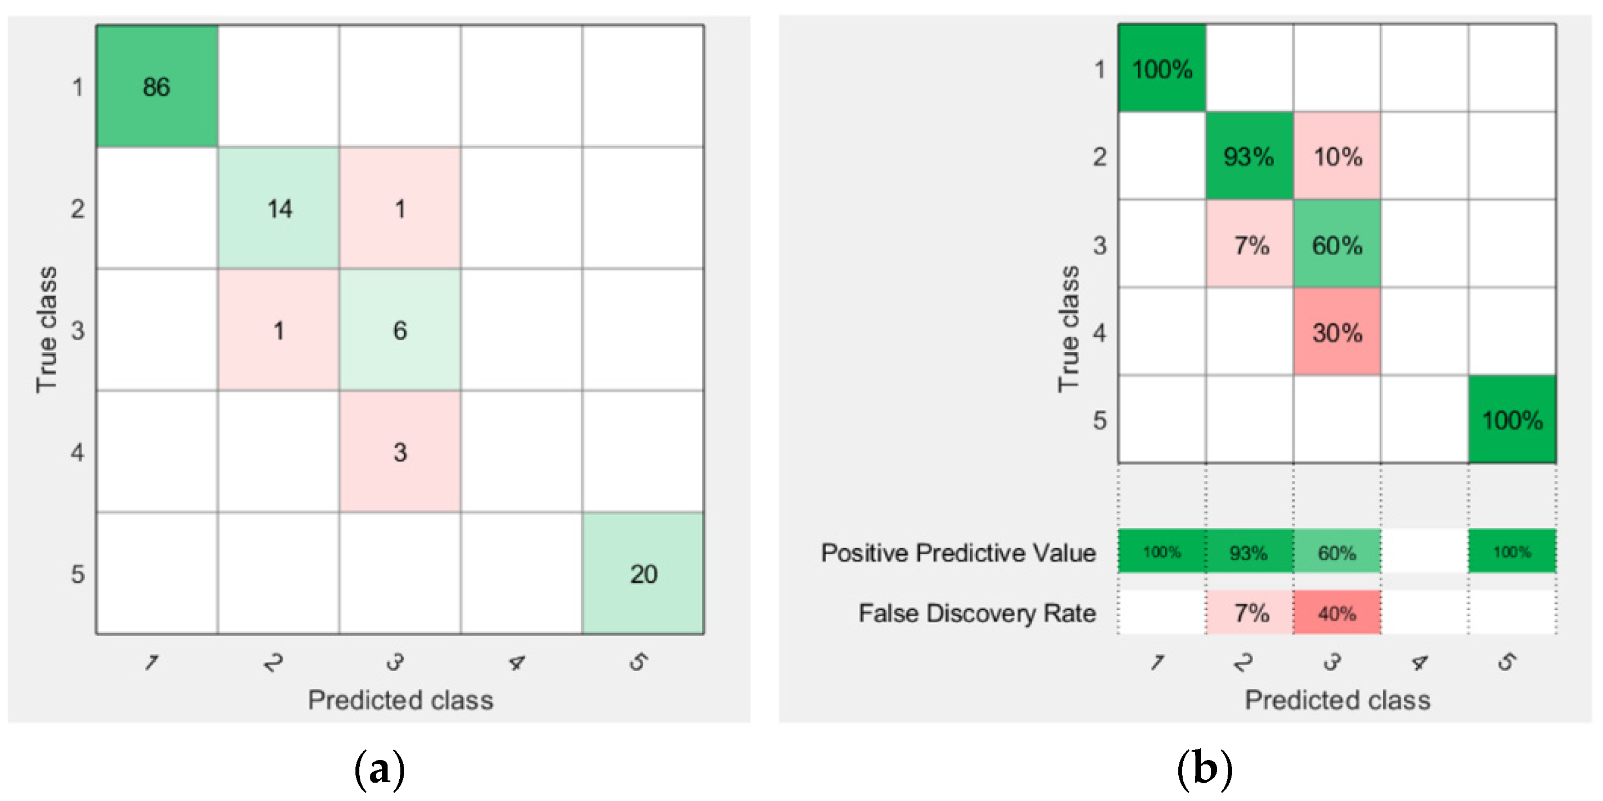Viewport: 1603px width, 801px height.
Task: Select the green cell with count 14
Action: click(279, 209)
